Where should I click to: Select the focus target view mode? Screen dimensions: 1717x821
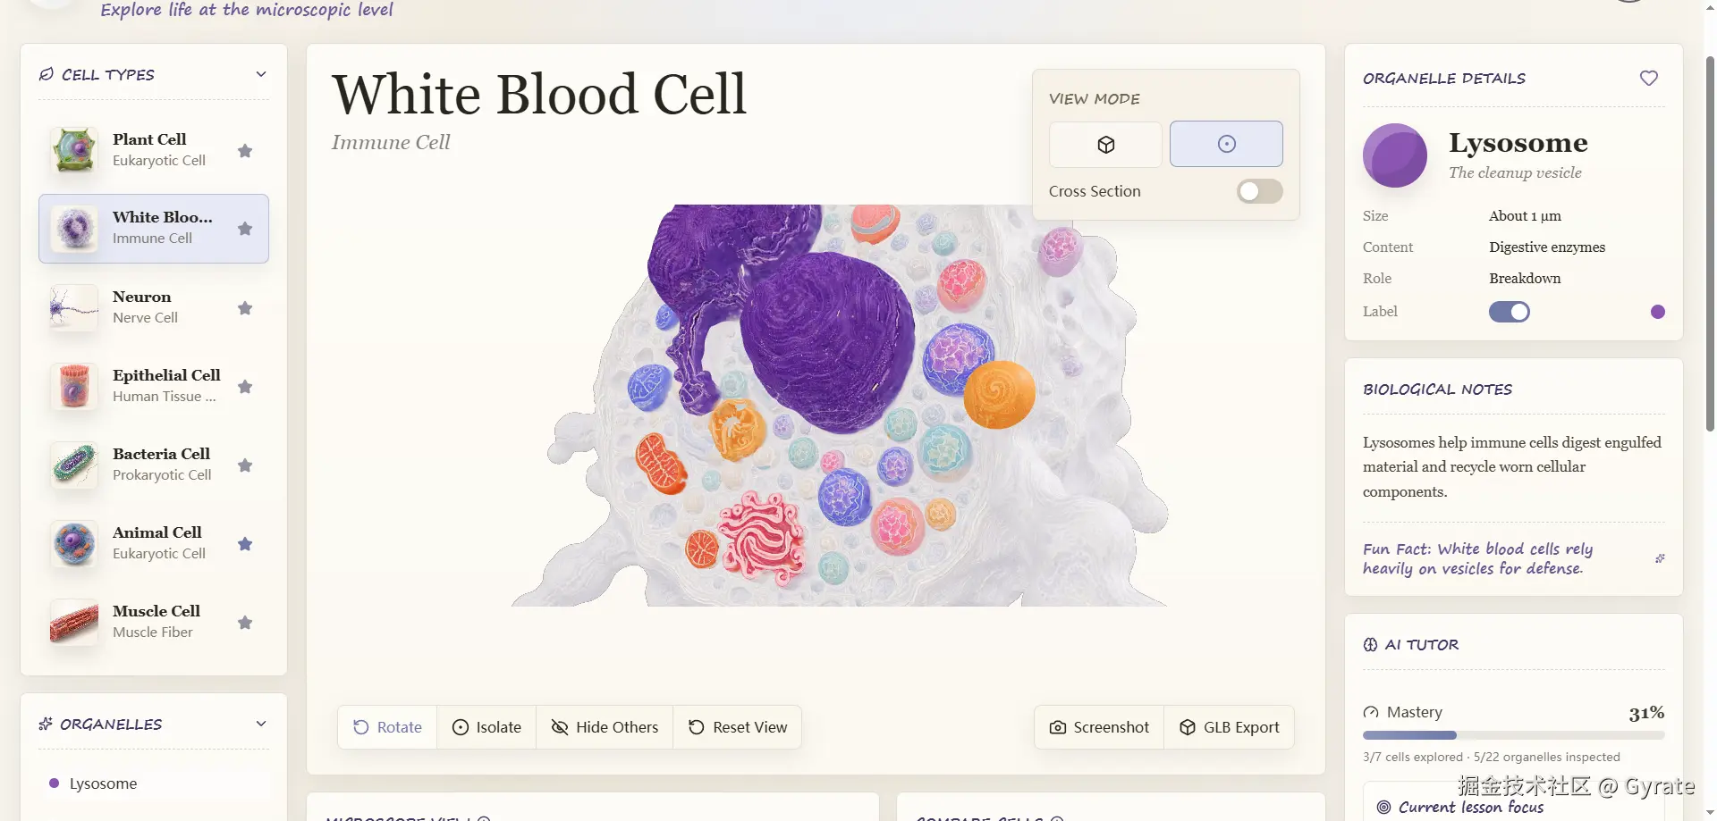1226,144
